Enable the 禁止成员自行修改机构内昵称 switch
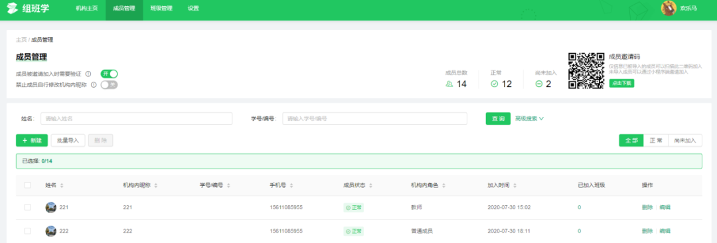This screenshot has width=717, height=243. coord(110,85)
